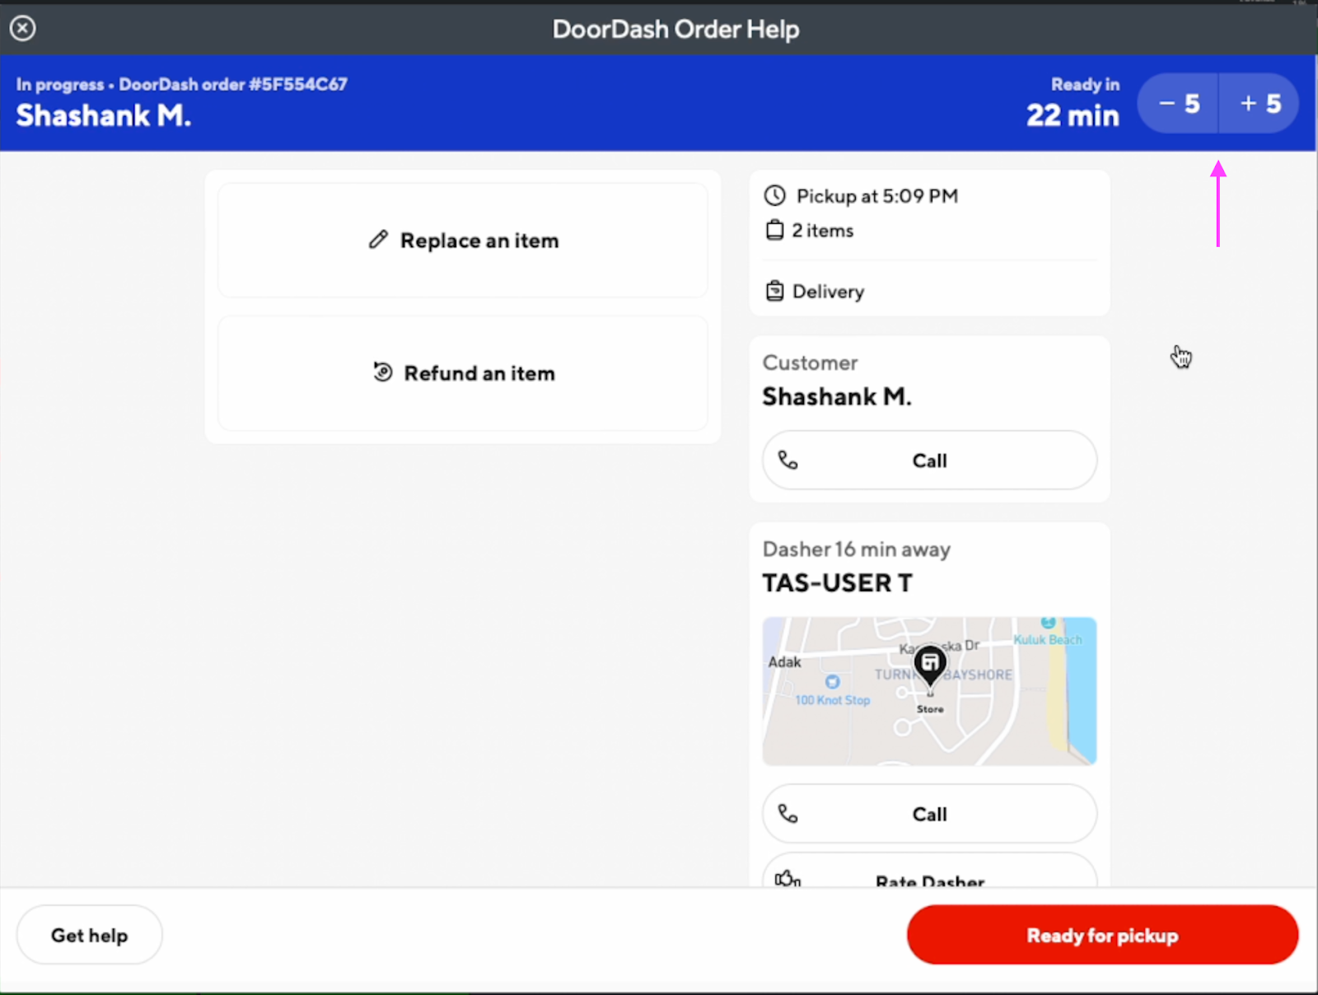Decrease ready time by 5 minutes

pyautogui.click(x=1178, y=104)
